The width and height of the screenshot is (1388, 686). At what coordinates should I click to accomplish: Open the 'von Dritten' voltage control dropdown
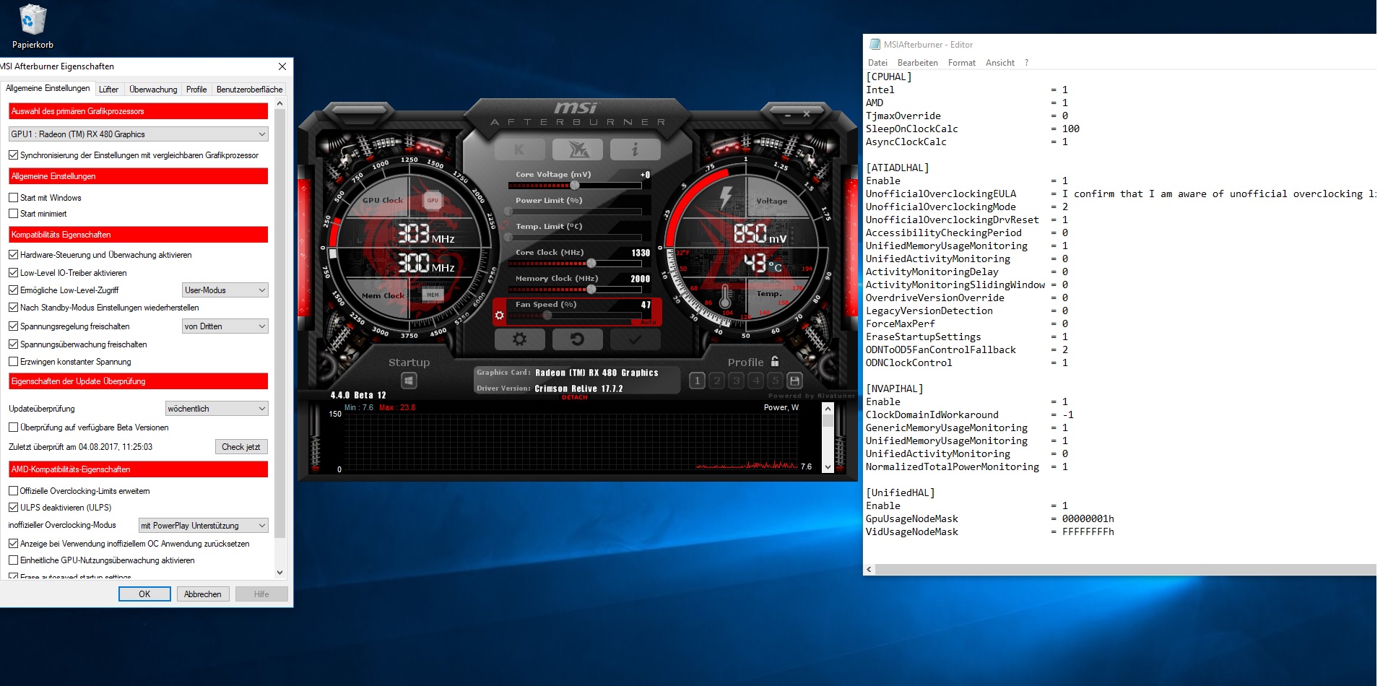tap(225, 326)
